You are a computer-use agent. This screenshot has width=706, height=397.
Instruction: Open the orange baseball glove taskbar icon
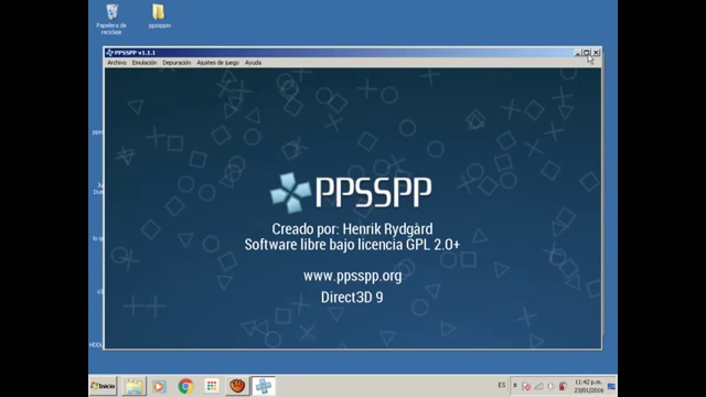[237, 386]
